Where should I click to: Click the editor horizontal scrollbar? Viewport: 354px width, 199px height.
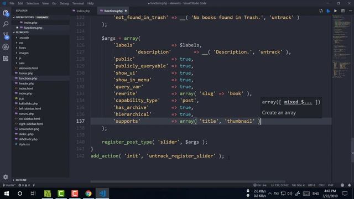point(188,181)
